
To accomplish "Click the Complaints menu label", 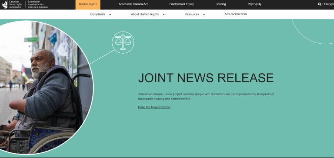I will pos(97,14).
